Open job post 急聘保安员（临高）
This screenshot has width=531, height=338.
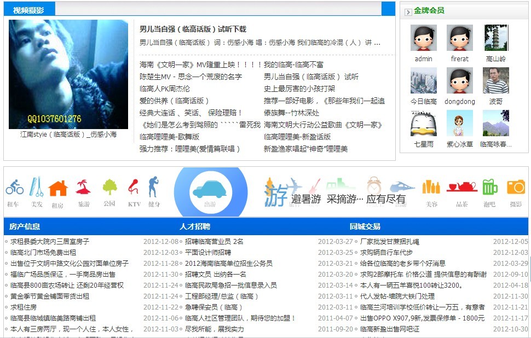coord(213,307)
